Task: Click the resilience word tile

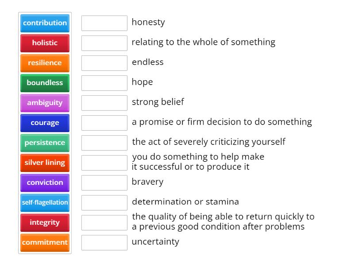Action: (x=45, y=63)
